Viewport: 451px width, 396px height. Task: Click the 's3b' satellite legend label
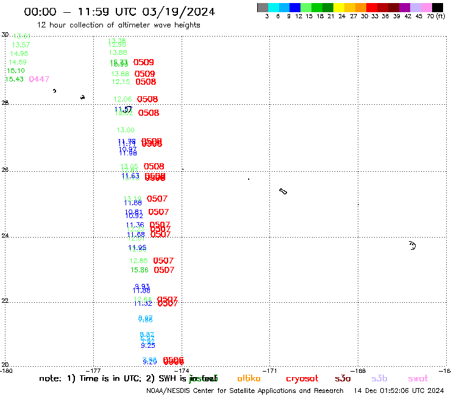(379, 378)
